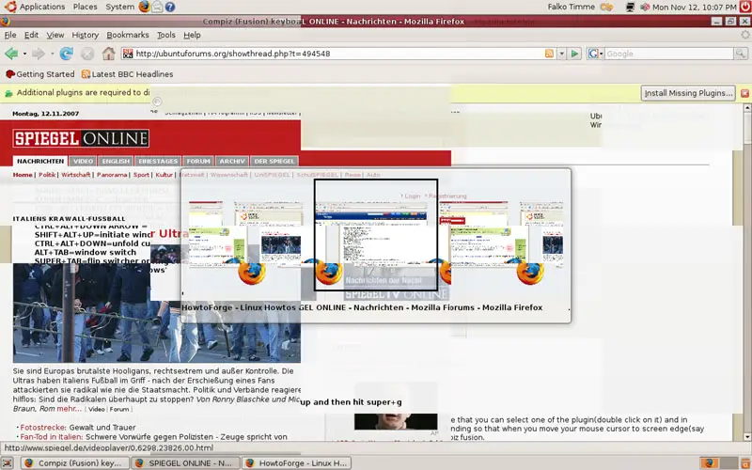Select the DER SPIEGEL tab

tap(274, 161)
